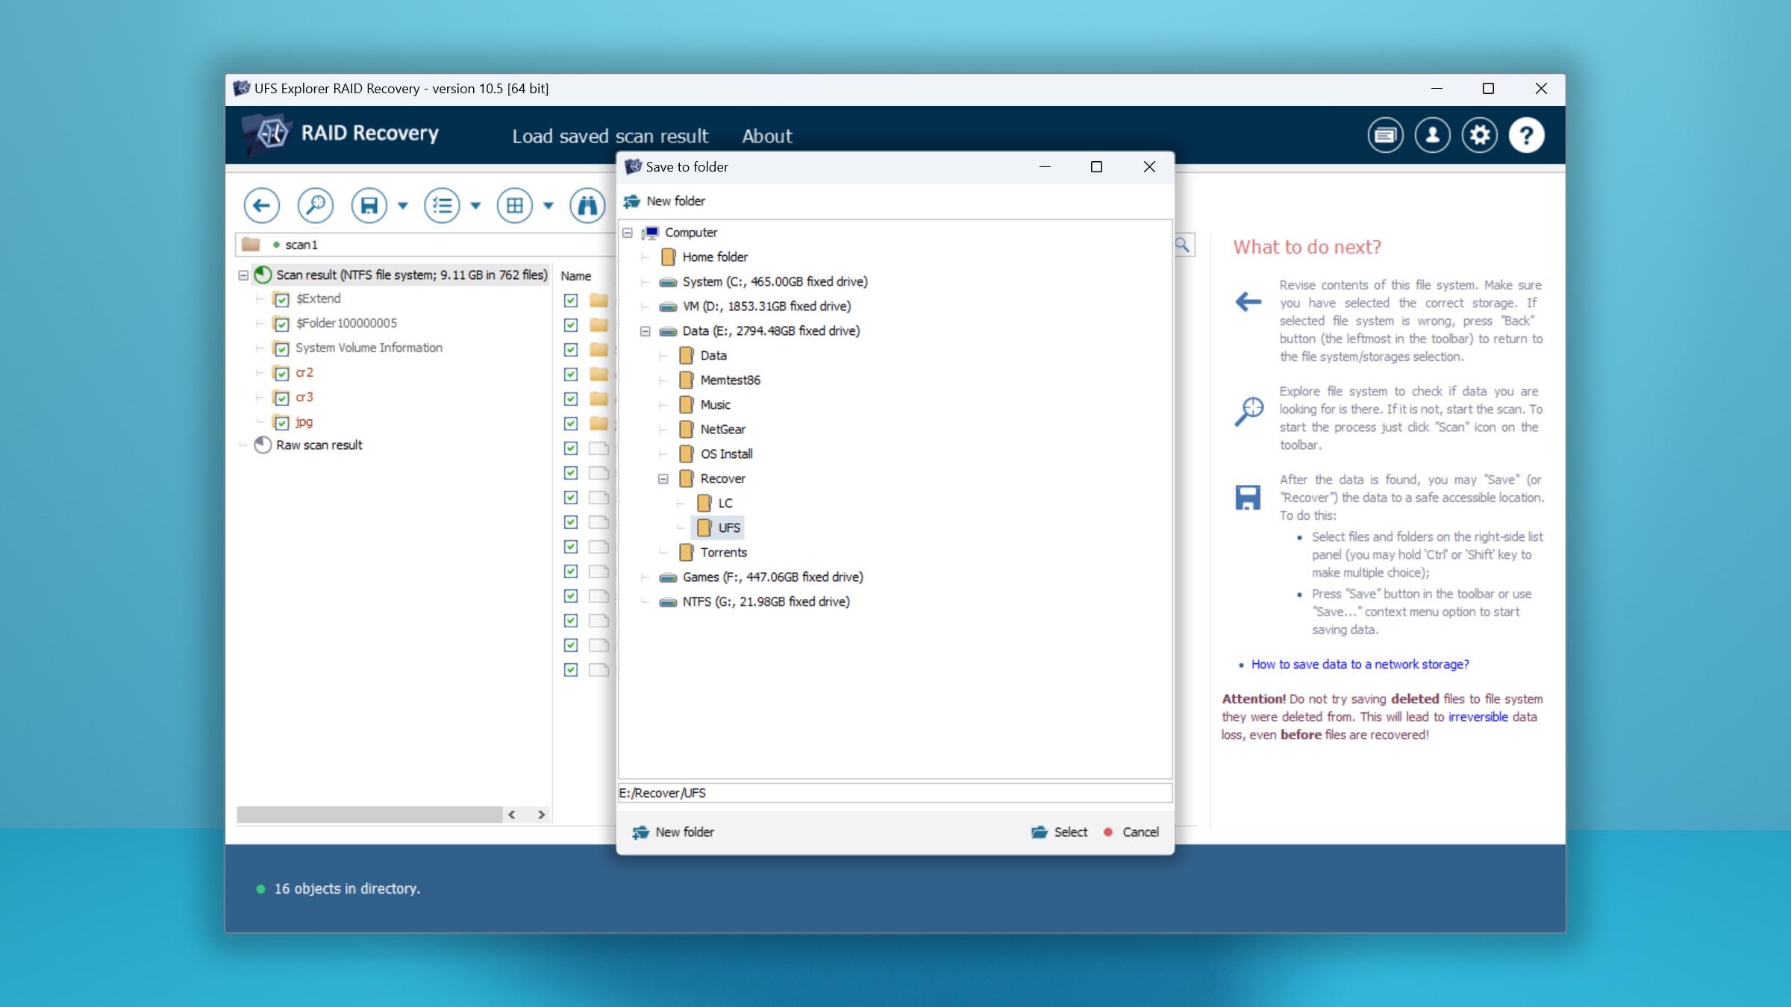Toggle first checkbox in Name list
This screenshot has height=1007, width=1791.
point(571,301)
